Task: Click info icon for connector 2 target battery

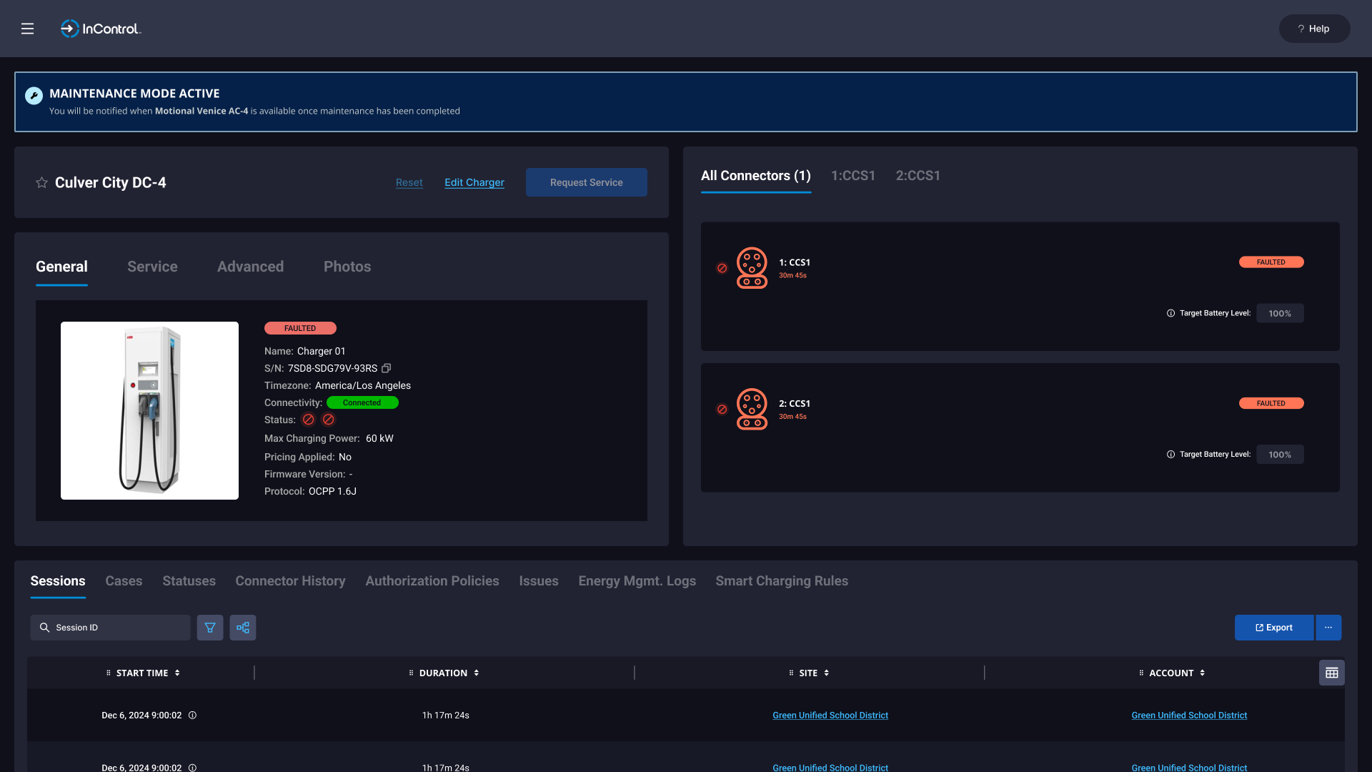Action: coord(1170,455)
